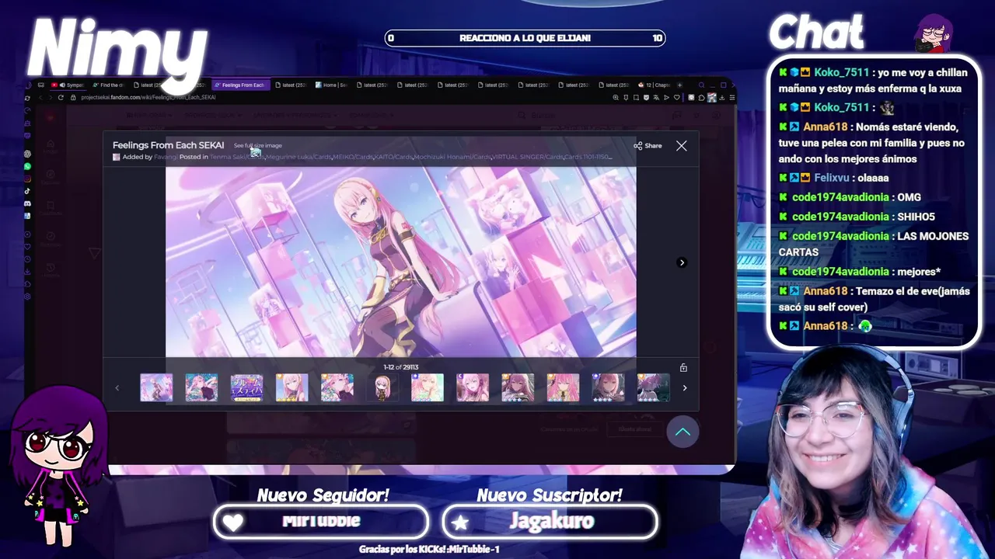995x559 pixels.
Task: Open the Mochizuki Honami/Cards category link
Action: [452, 157]
